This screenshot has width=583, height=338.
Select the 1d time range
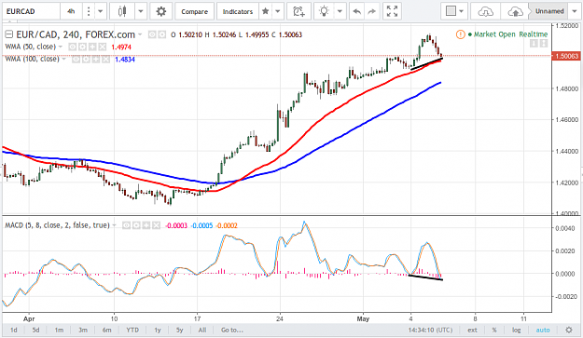14,330
